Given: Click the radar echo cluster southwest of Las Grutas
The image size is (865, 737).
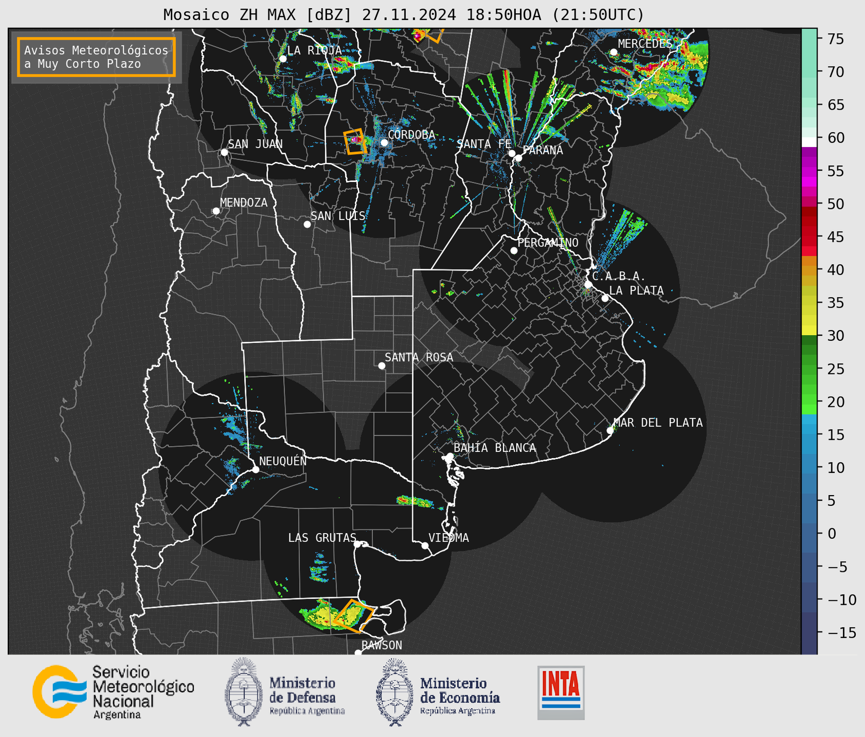Looking at the screenshot, I should point(320,567).
